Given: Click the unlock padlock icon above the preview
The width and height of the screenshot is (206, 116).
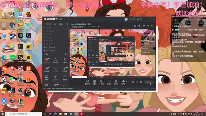Looking at the screenshot, I should (139, 26).
